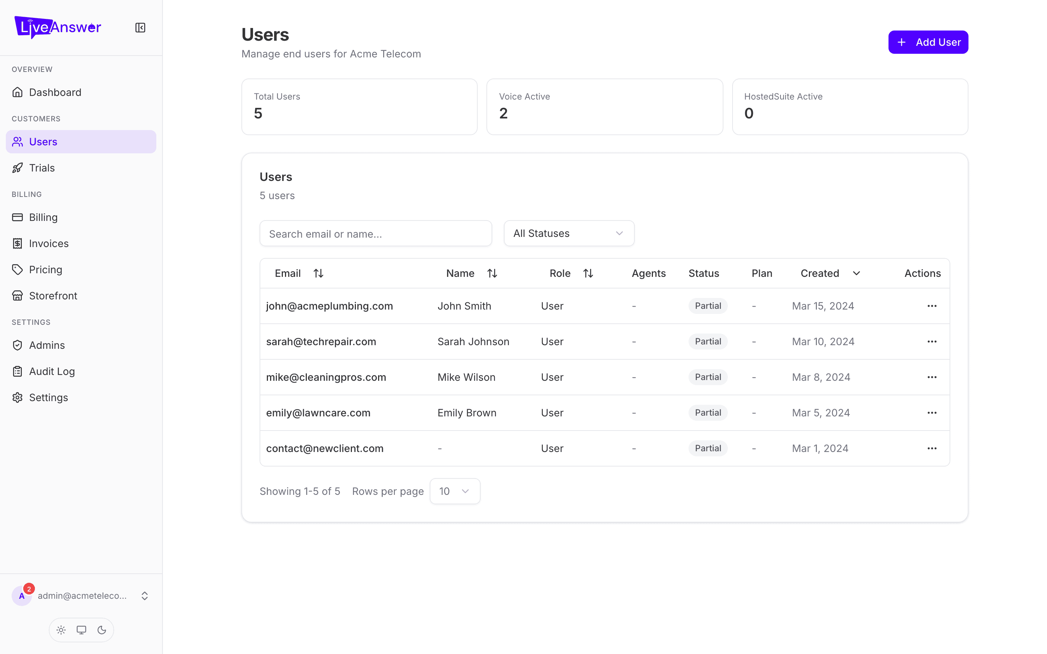The height and width of the screenshot is (654, 1047).
Task: Click the LiveAnswer logo
Action: [x=58, y=27]
